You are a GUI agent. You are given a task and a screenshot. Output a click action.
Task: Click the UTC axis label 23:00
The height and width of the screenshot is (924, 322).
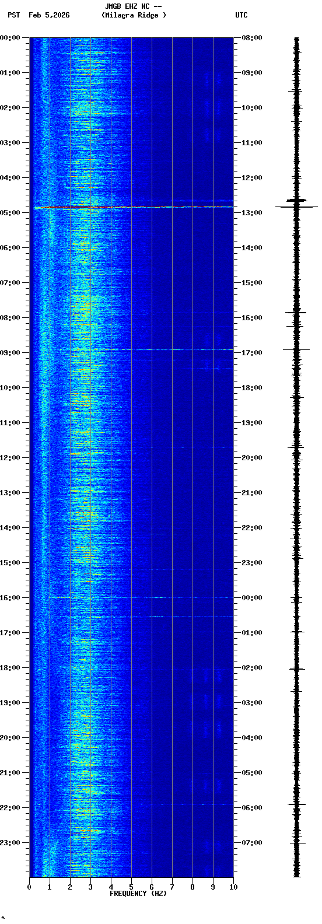252,563
